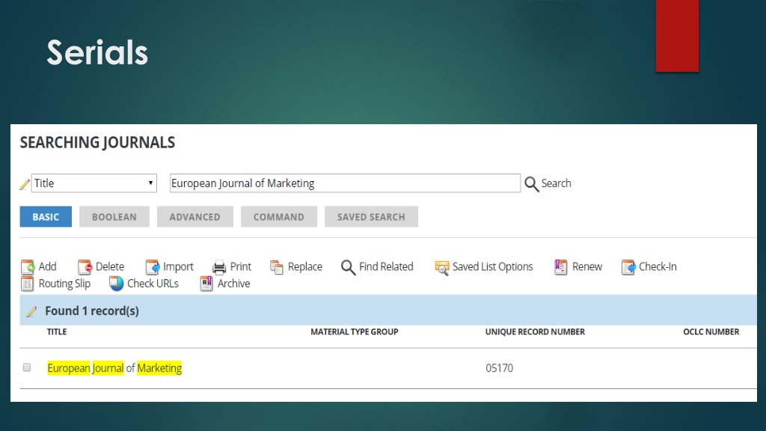The width and height of the screenshot is (766, 431).
Task: Click the Replace text label
Action: (x=305, y=267)
